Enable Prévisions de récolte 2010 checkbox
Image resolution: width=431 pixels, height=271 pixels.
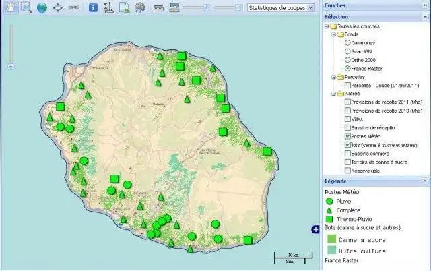347,111
